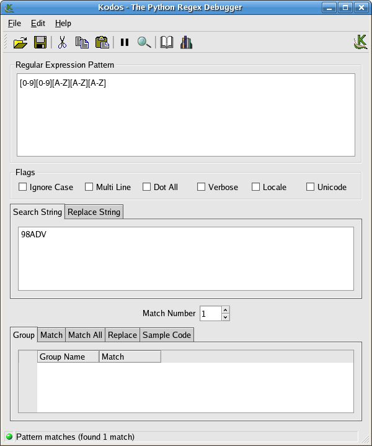Image resolution: width=372 pixels, height=446 pixels.
Task: Enable the Multi Line flag
Action: click(89, 187)
